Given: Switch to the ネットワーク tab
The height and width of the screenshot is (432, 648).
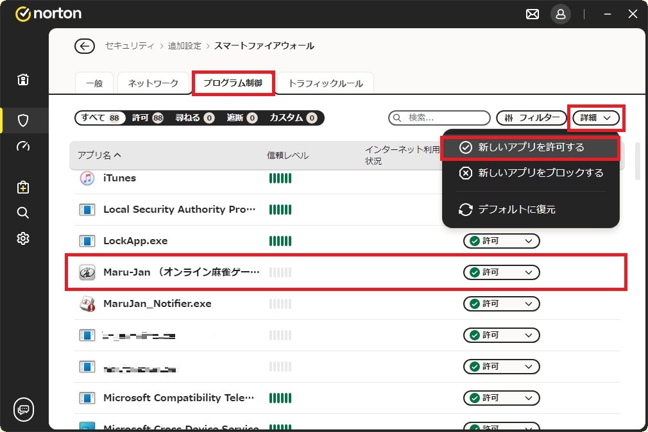Looking at the screenshot, I should click(x=153, y=83).
